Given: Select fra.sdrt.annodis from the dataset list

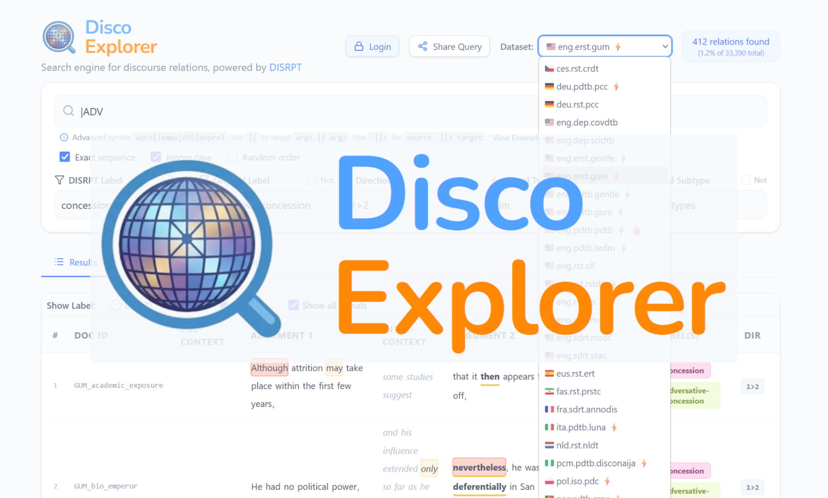Looking at the screenshot, I should (604, 409).
